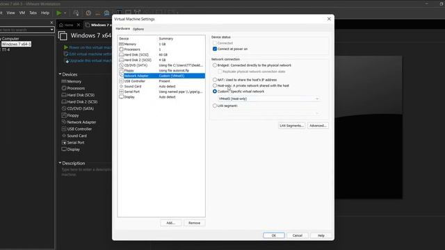Click CD/DVD (SATA) icon in main window Devices
Screen dimensions: 445x250
click(64, 108)
